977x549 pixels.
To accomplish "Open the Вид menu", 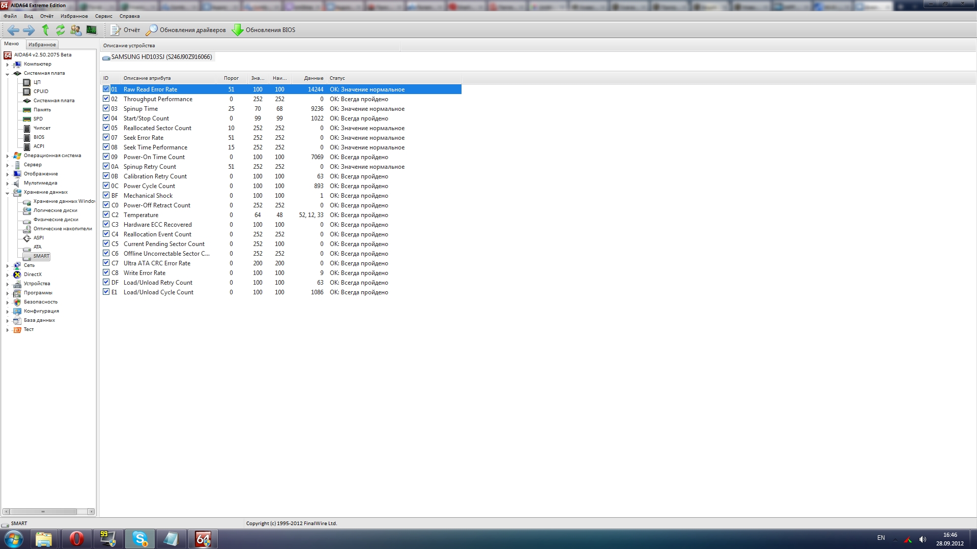I will 28,16.
